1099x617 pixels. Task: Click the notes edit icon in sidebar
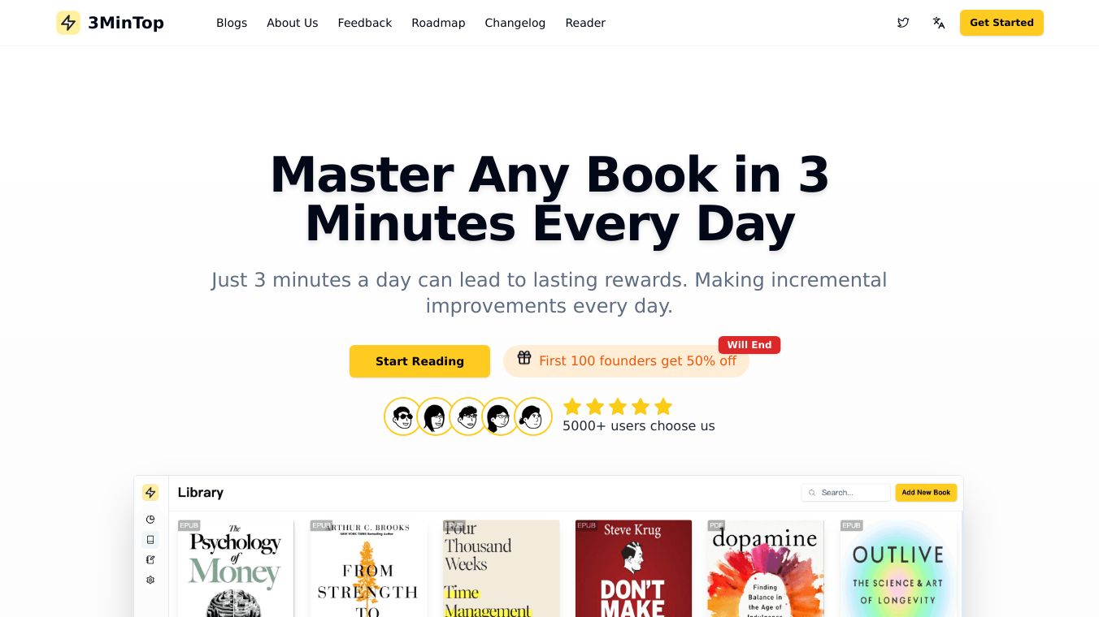pos(150,559)
